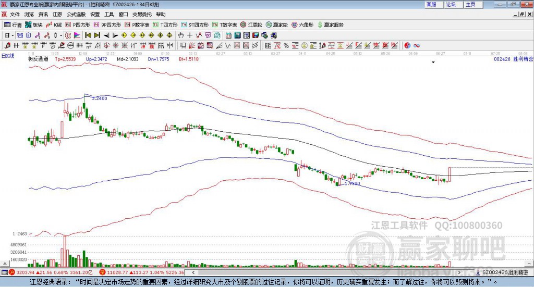This screenshot has width=534, height=287.
Task: Click the percent % tool icon
Action: point(286,45)
